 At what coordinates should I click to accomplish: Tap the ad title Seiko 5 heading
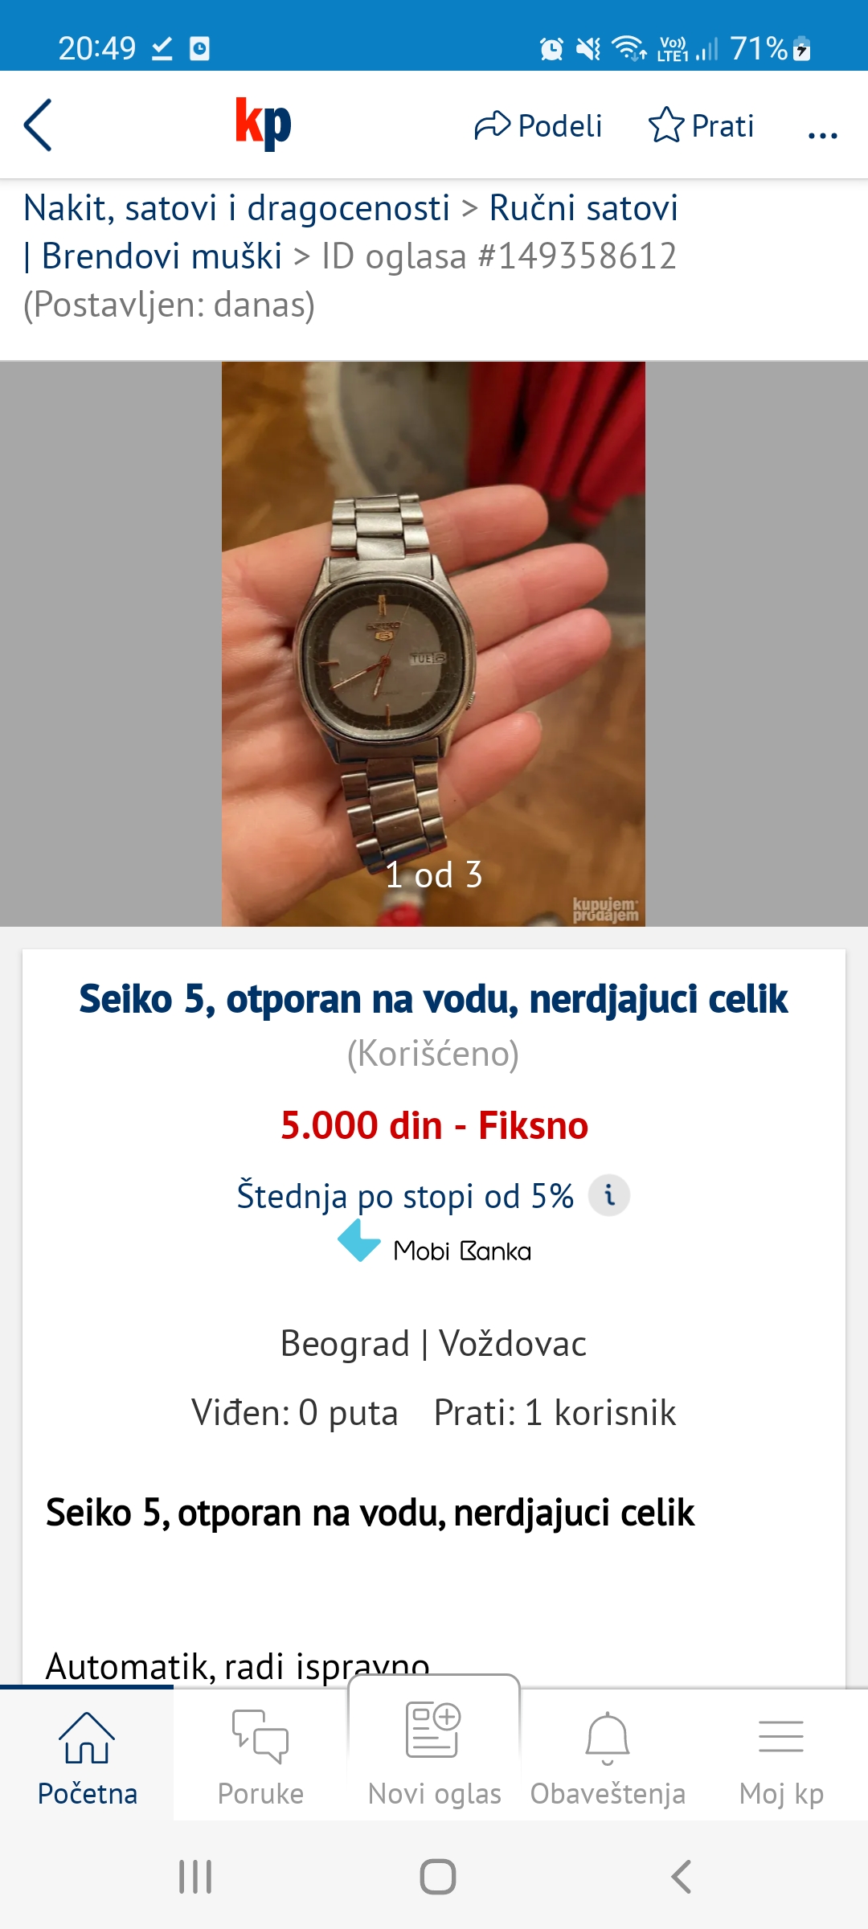[433, 1000]
